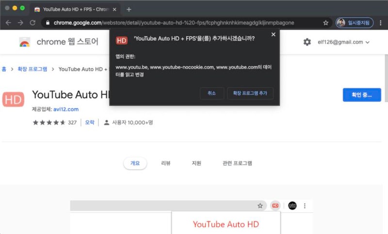Screen dimensions: 388x234
Task: Open the 확장 프로그램 breadcrumb link
Action: 32,69
